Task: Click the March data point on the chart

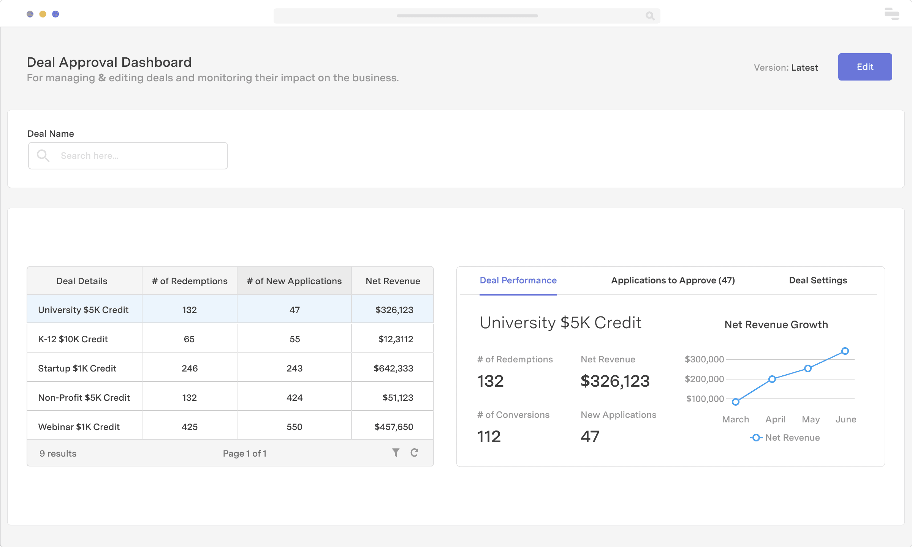Action: pos(736,401)
